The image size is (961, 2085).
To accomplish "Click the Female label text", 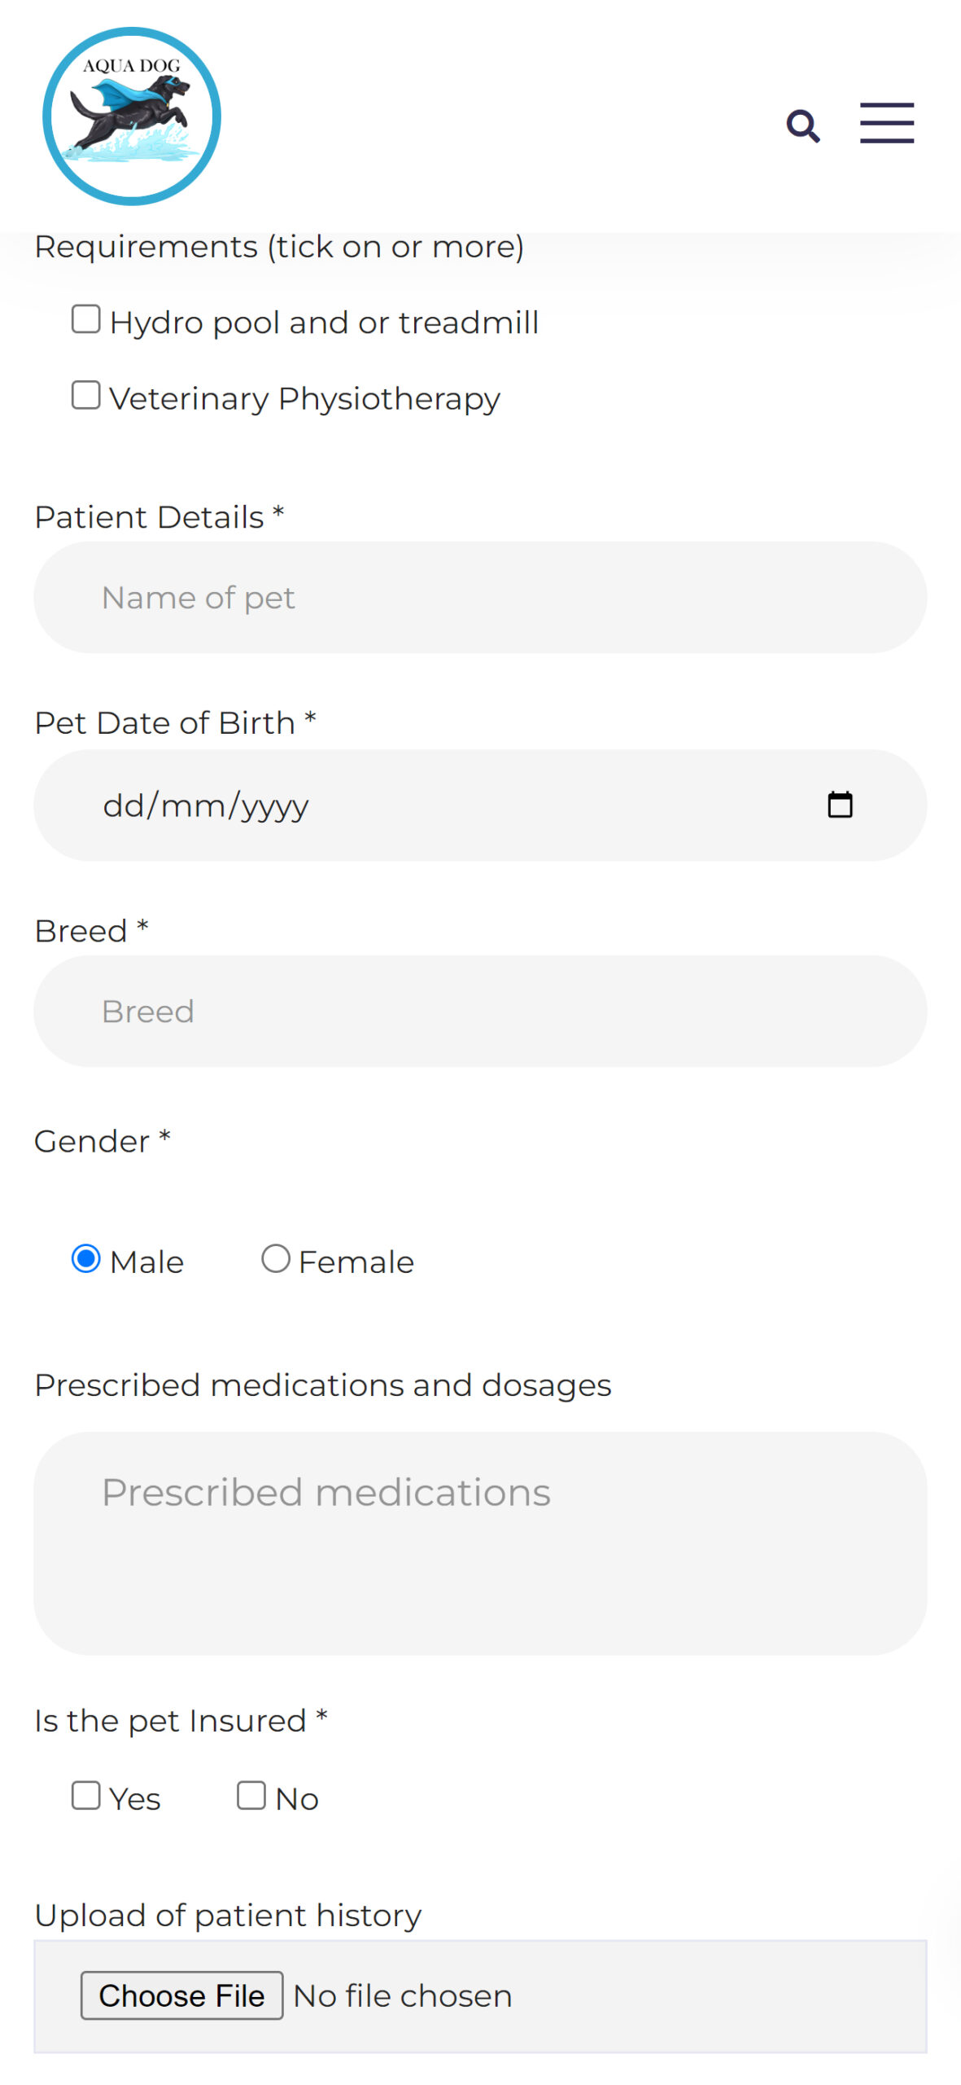I will click(356, 1262).
